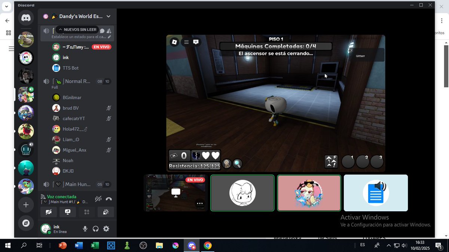Image resolution: width=449 pixels, height=252 pixels.
Task: Click the Voz conectada connection status
Action: pyautogui.click(x=61, y=196)
